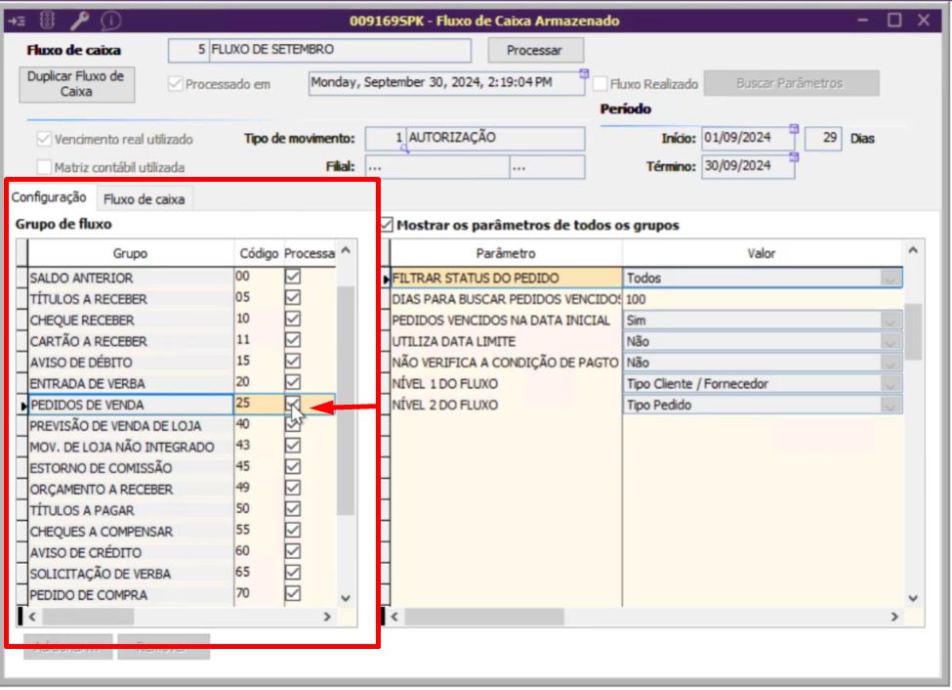This screenshot has height=690, width=952.
Task: Open FILTRAR STATUS DO PEDIDO dropdown
Action: pyautogui.click(x=889, y=279)
